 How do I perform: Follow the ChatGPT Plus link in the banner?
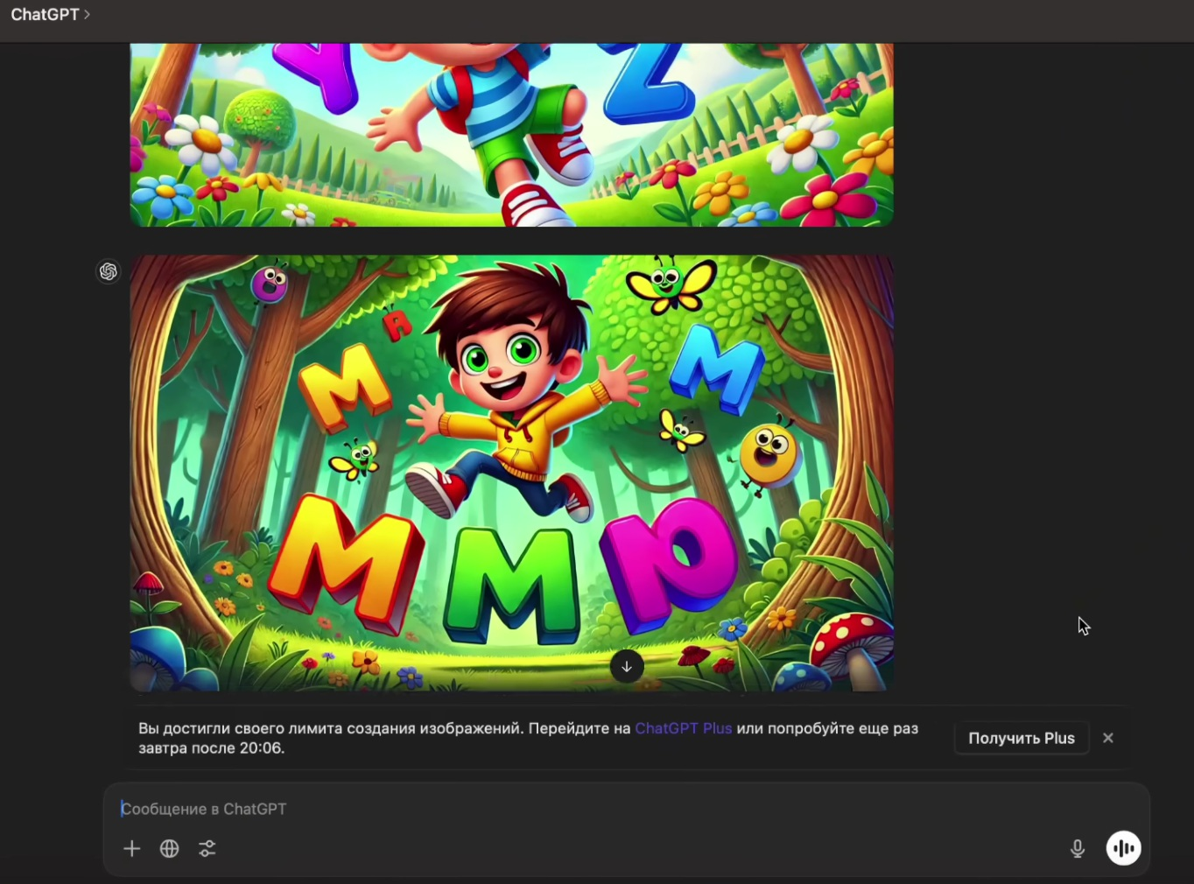pos(683,728)
